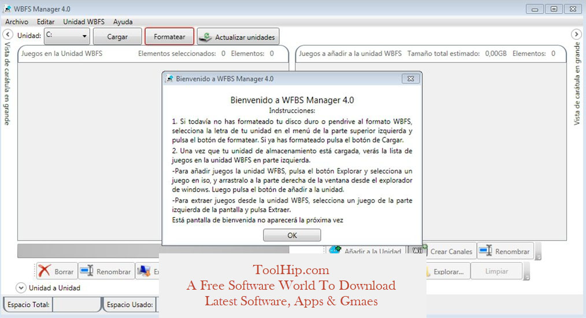Click the welcome dialog title icon
Image resolution: width=586 pixels, height=318 pixels.
tap(170, 78)
